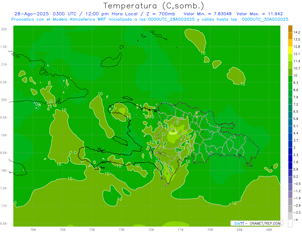This screenshot has height=233, width=302.
Task: Click the "75W" longitude label
Action: coord(63,230)
